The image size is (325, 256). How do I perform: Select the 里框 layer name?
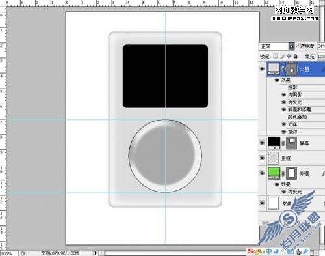click(286, 158)
